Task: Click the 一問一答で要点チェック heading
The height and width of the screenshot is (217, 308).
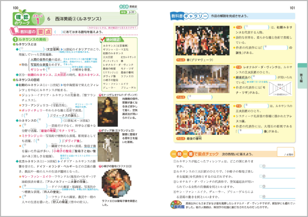Action: point(194,154)
